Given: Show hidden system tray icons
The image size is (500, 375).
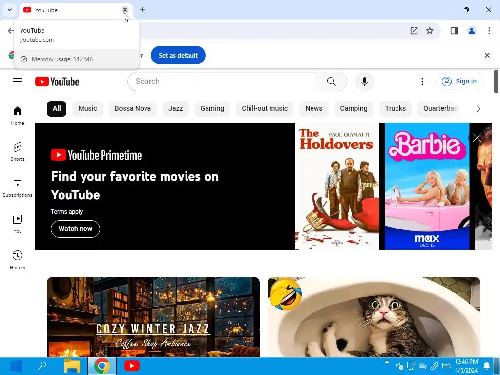Looking at the screenshot, I should (387, 362).
